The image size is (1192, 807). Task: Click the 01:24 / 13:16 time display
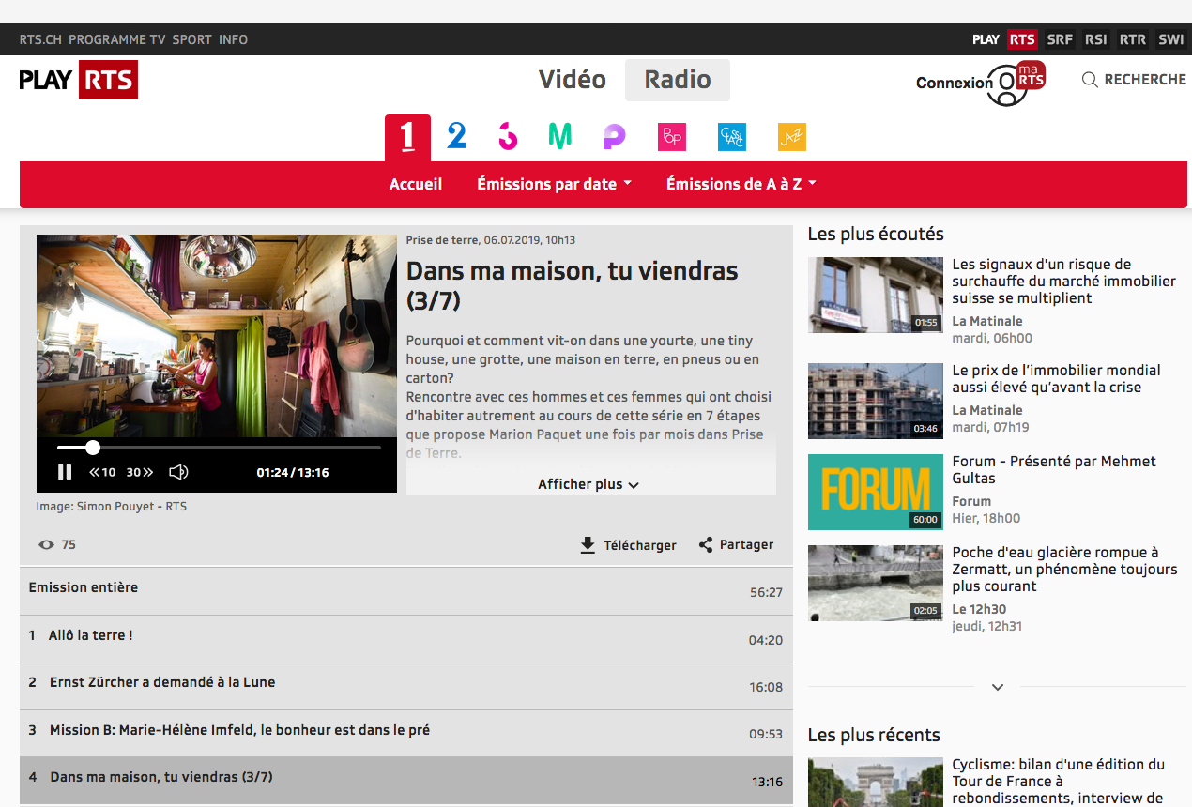[x=293, y=473]
